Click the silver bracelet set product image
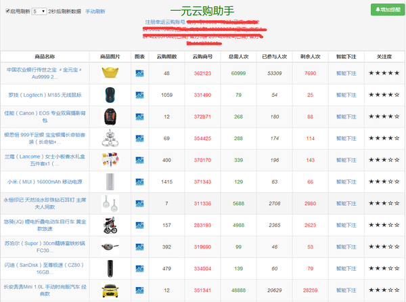Viewport: 406px width, 302px height. point(110,138)
